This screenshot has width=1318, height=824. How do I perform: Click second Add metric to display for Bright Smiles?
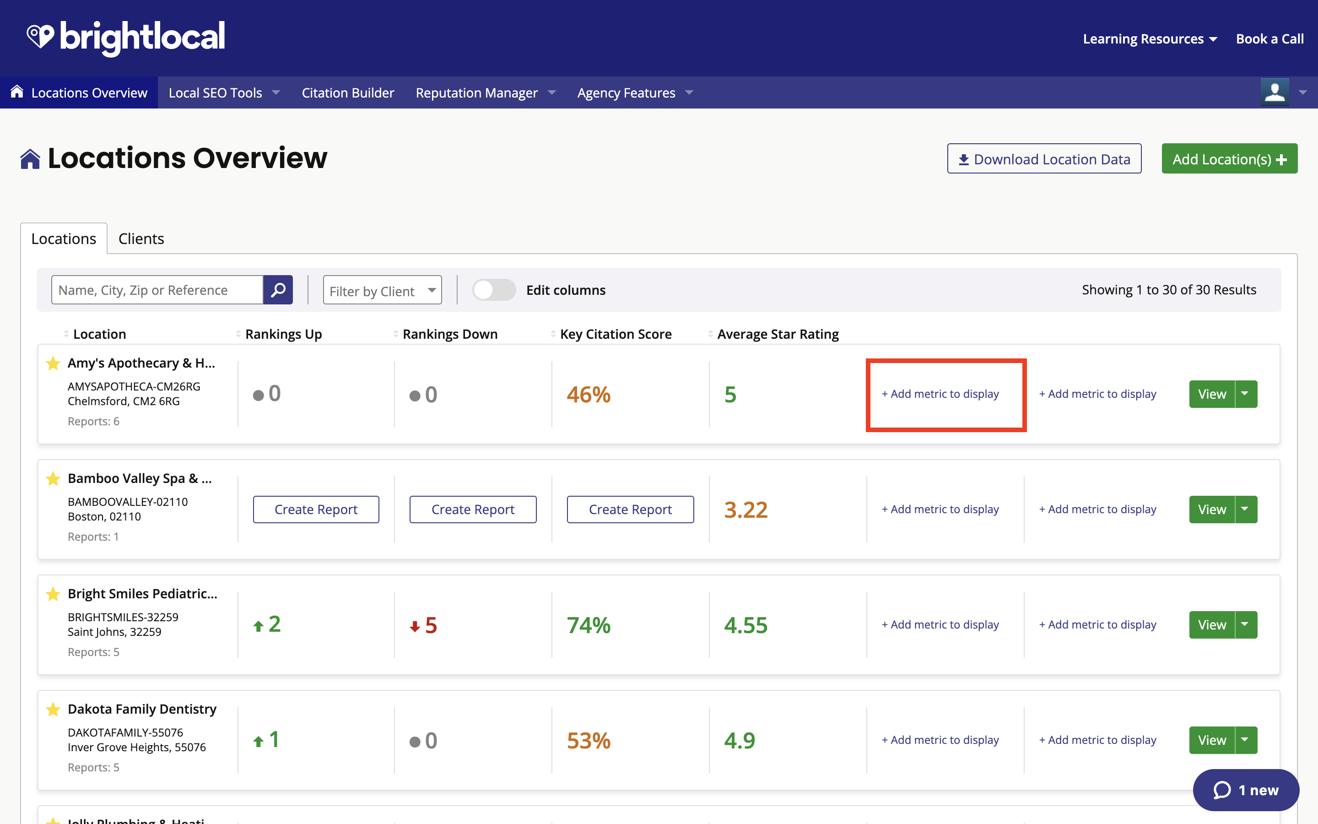pos(1097,625)
